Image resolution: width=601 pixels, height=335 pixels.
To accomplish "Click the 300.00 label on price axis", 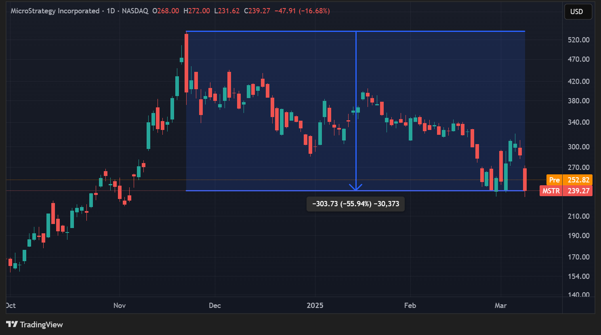I will pyautogui.click(x=578, y=147).
